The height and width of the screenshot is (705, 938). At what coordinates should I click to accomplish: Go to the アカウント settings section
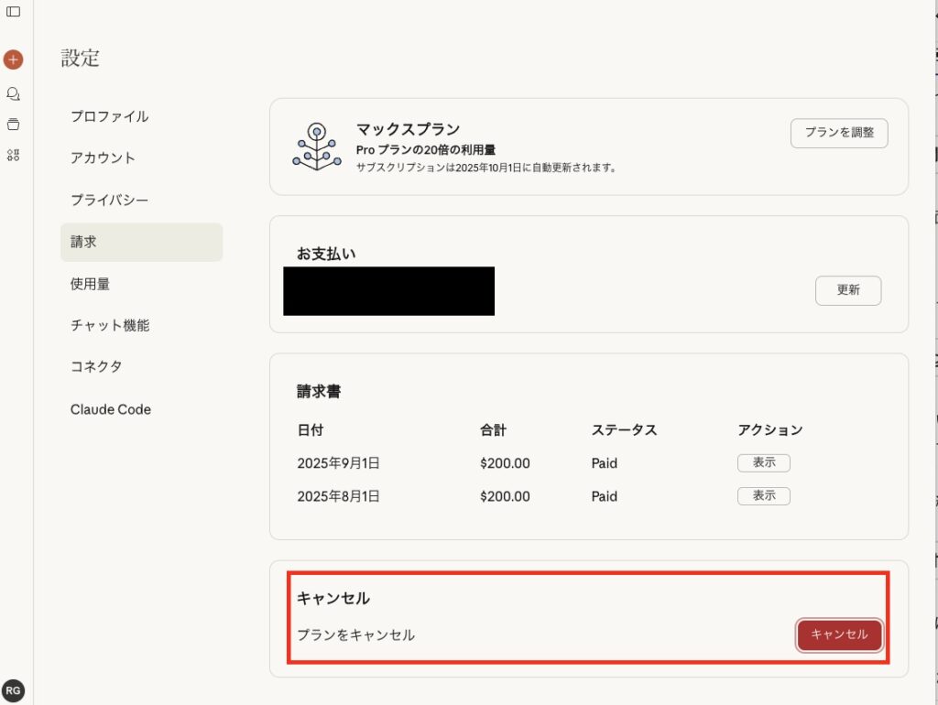coord(103,157)
